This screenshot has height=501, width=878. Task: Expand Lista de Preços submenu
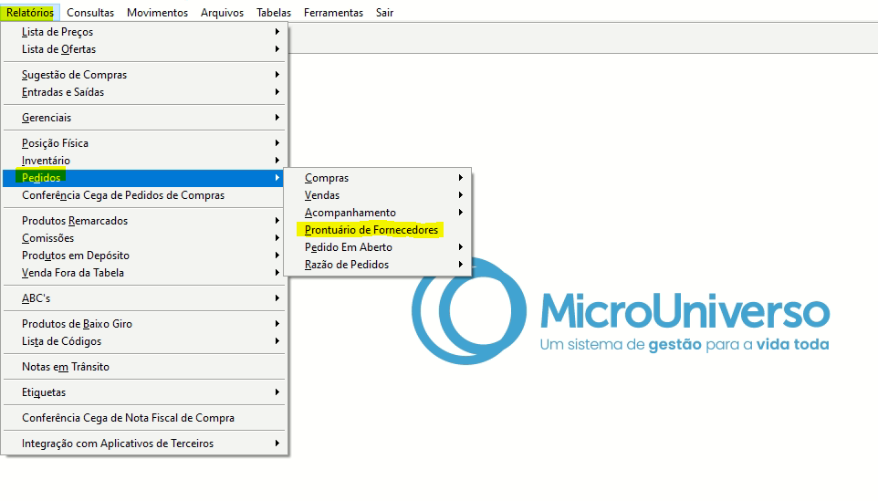coord(144,32)
